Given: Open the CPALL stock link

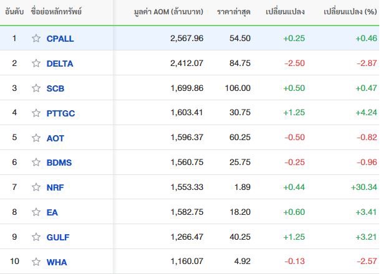Looking at the screenshot, I should pos(60,39).
